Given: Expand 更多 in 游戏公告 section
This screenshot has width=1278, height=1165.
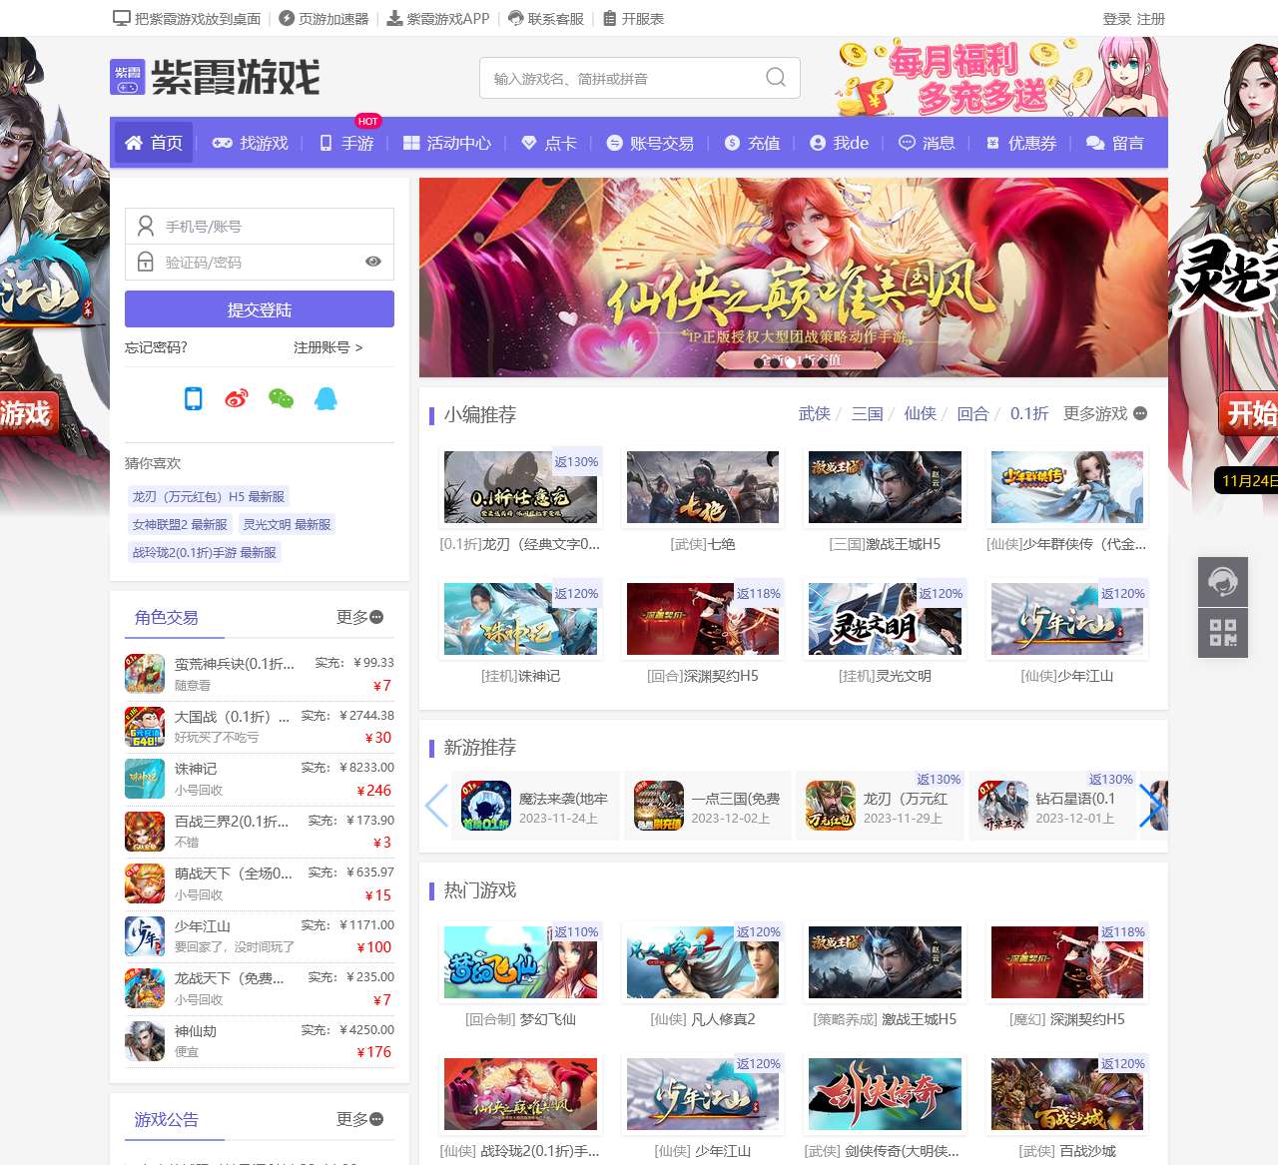Looking at the screenshot, I should [360, 1119].
